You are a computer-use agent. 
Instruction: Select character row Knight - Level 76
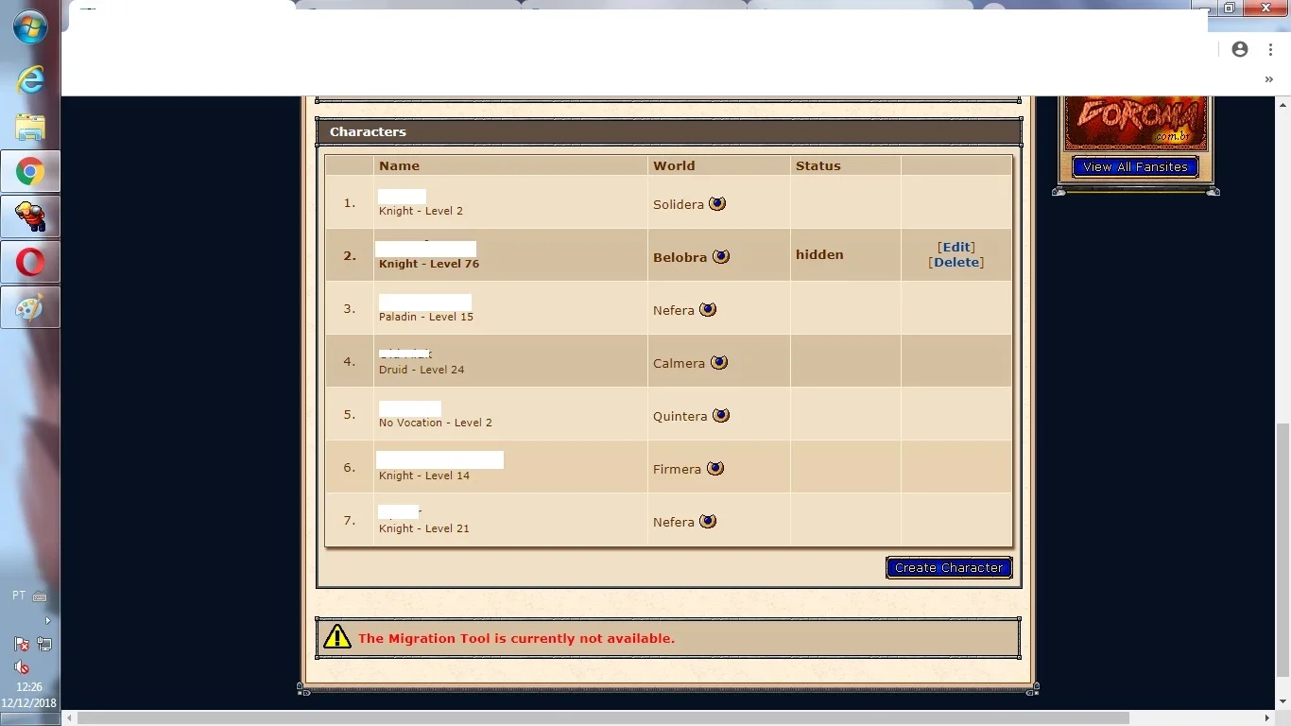pyautogui.click(x=669, y=255)
